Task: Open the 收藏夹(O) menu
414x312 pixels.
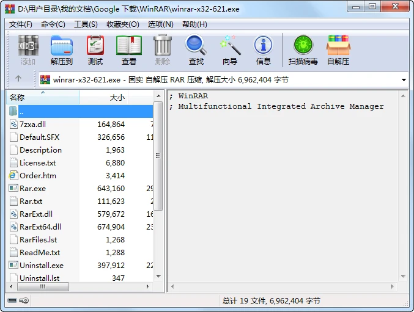Action: [123, 24]
